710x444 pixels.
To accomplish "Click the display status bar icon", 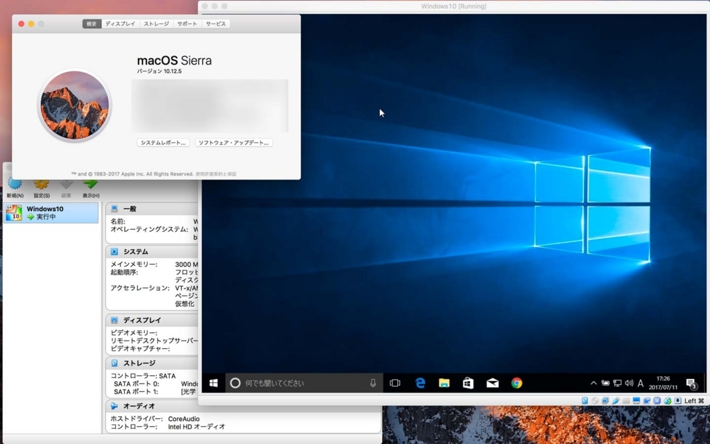I will pyautogui.click(x=637, y=400).
